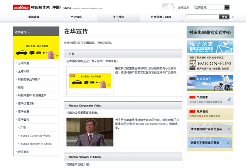246x168 pixels.
Task: Open the EMICON-FUN! banner
Action: coord(210,63)
